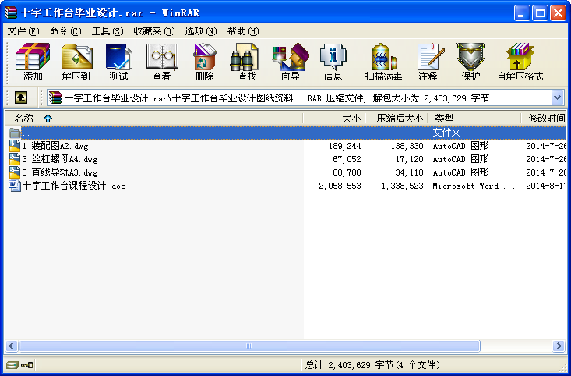Close the WinRAR window
The width and height of the screenshot is (571, 376).
coord(558,12)
